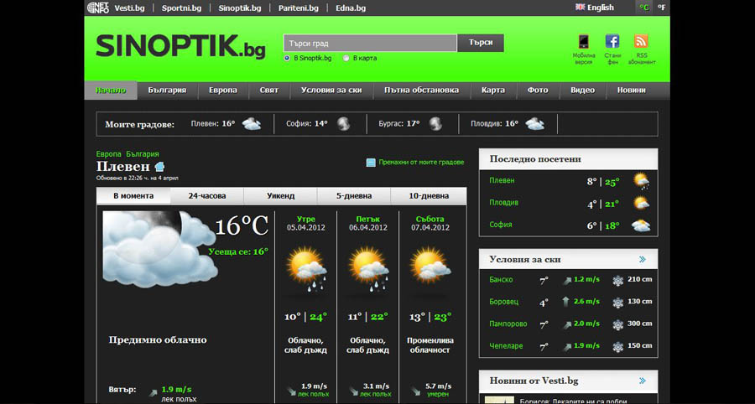Screen dimensions: 755x404
Task: Open Пампорово ski resort link
Action: (508, 324)
